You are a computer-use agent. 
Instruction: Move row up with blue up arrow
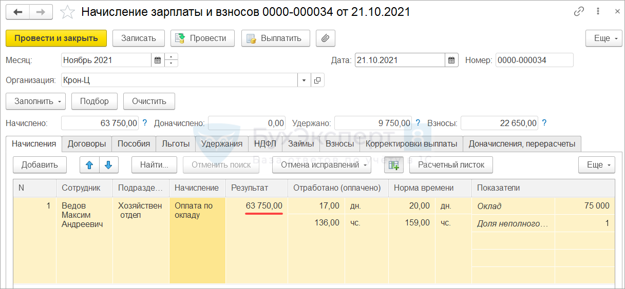tap(89, 165)
